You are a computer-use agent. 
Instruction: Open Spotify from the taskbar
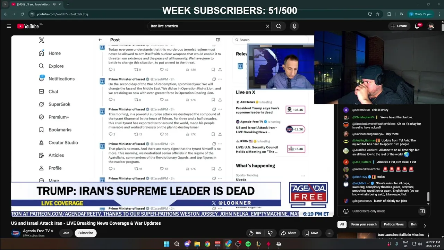[x=248, y=244]
